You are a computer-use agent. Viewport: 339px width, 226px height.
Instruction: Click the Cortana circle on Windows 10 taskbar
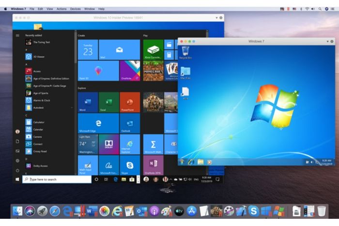[96, 179]
